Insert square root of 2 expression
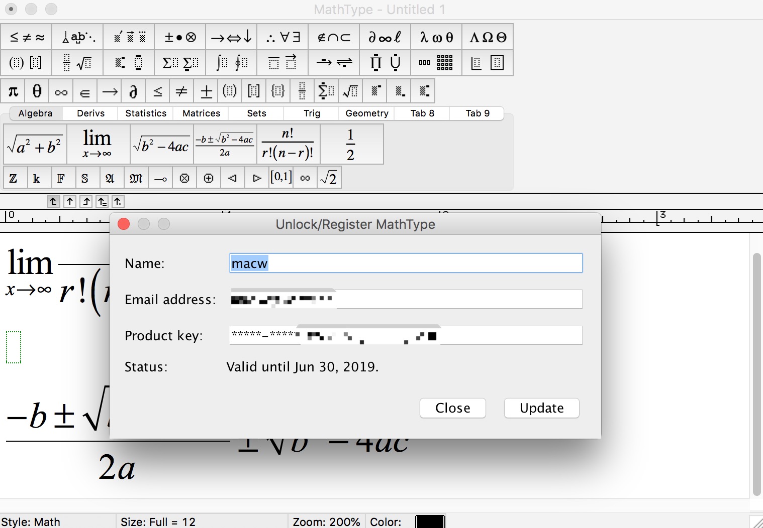763x528 pixels. [x=329, y=178]
